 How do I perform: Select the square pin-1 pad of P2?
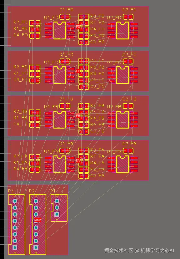36,247
